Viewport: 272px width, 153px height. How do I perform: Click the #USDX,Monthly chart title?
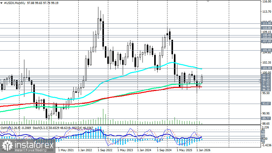pos(14,3)
